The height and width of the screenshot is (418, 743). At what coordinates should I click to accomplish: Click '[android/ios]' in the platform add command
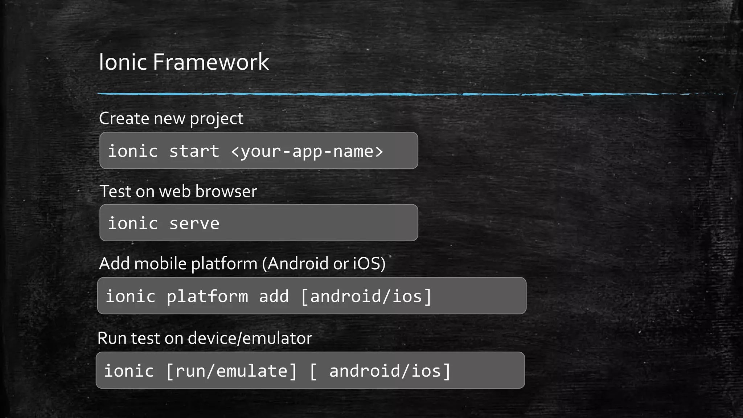click(x=366, y=296)
